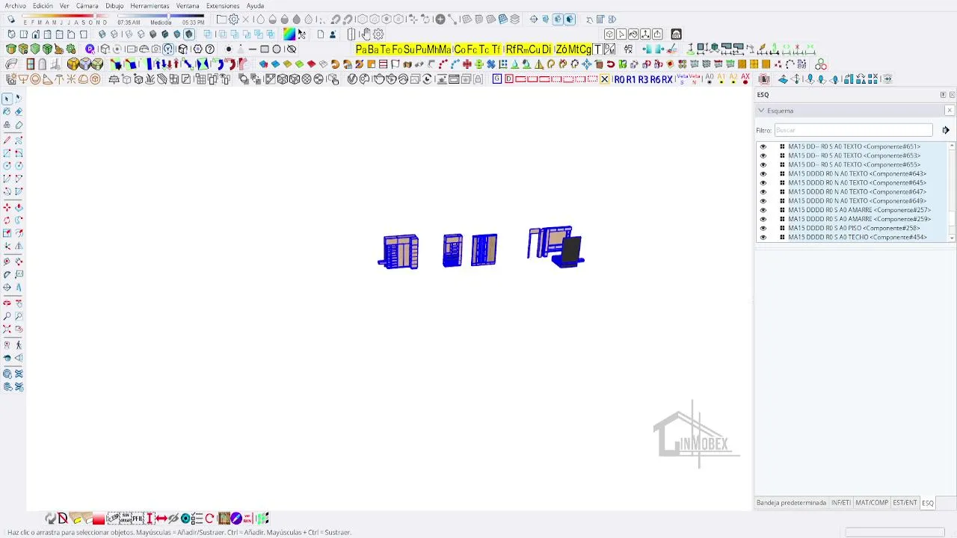Open the Herramientas menu

click(x=150, y=6)
